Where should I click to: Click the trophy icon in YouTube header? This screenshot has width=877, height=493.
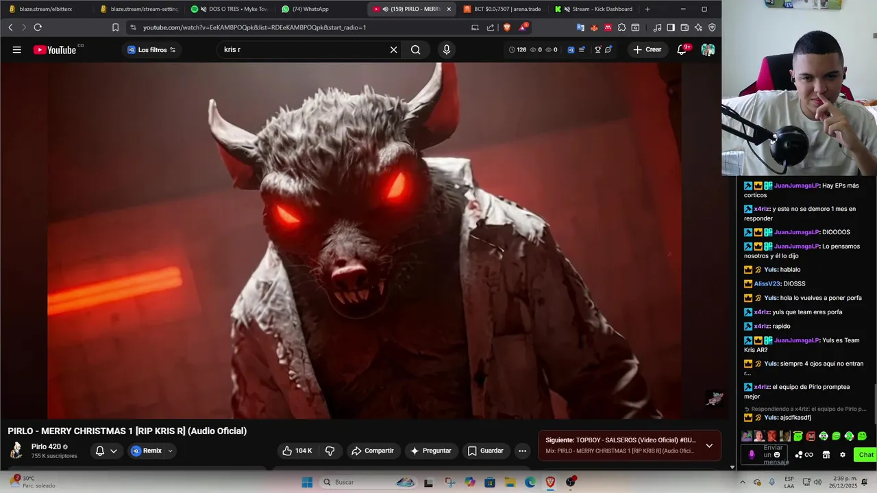pos(597,49)
